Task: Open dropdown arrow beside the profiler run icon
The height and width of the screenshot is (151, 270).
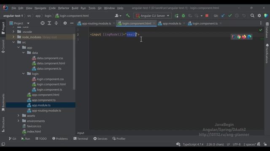Action: pyautogui.click(x=202, y=16)
